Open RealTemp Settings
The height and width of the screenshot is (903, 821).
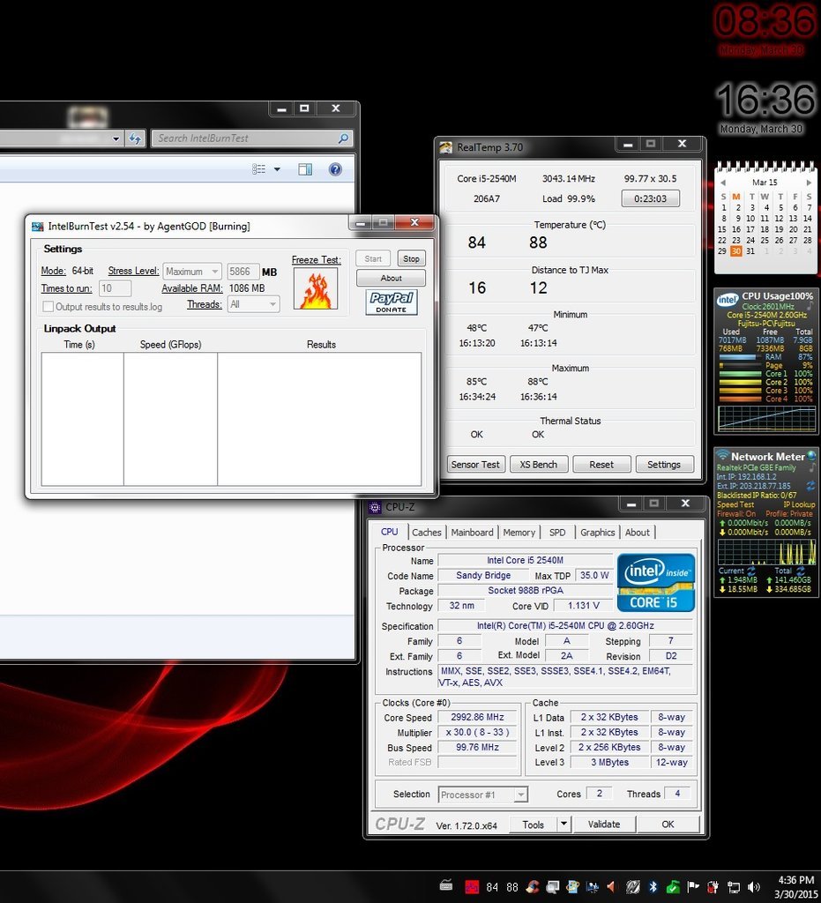click(664, 464)
